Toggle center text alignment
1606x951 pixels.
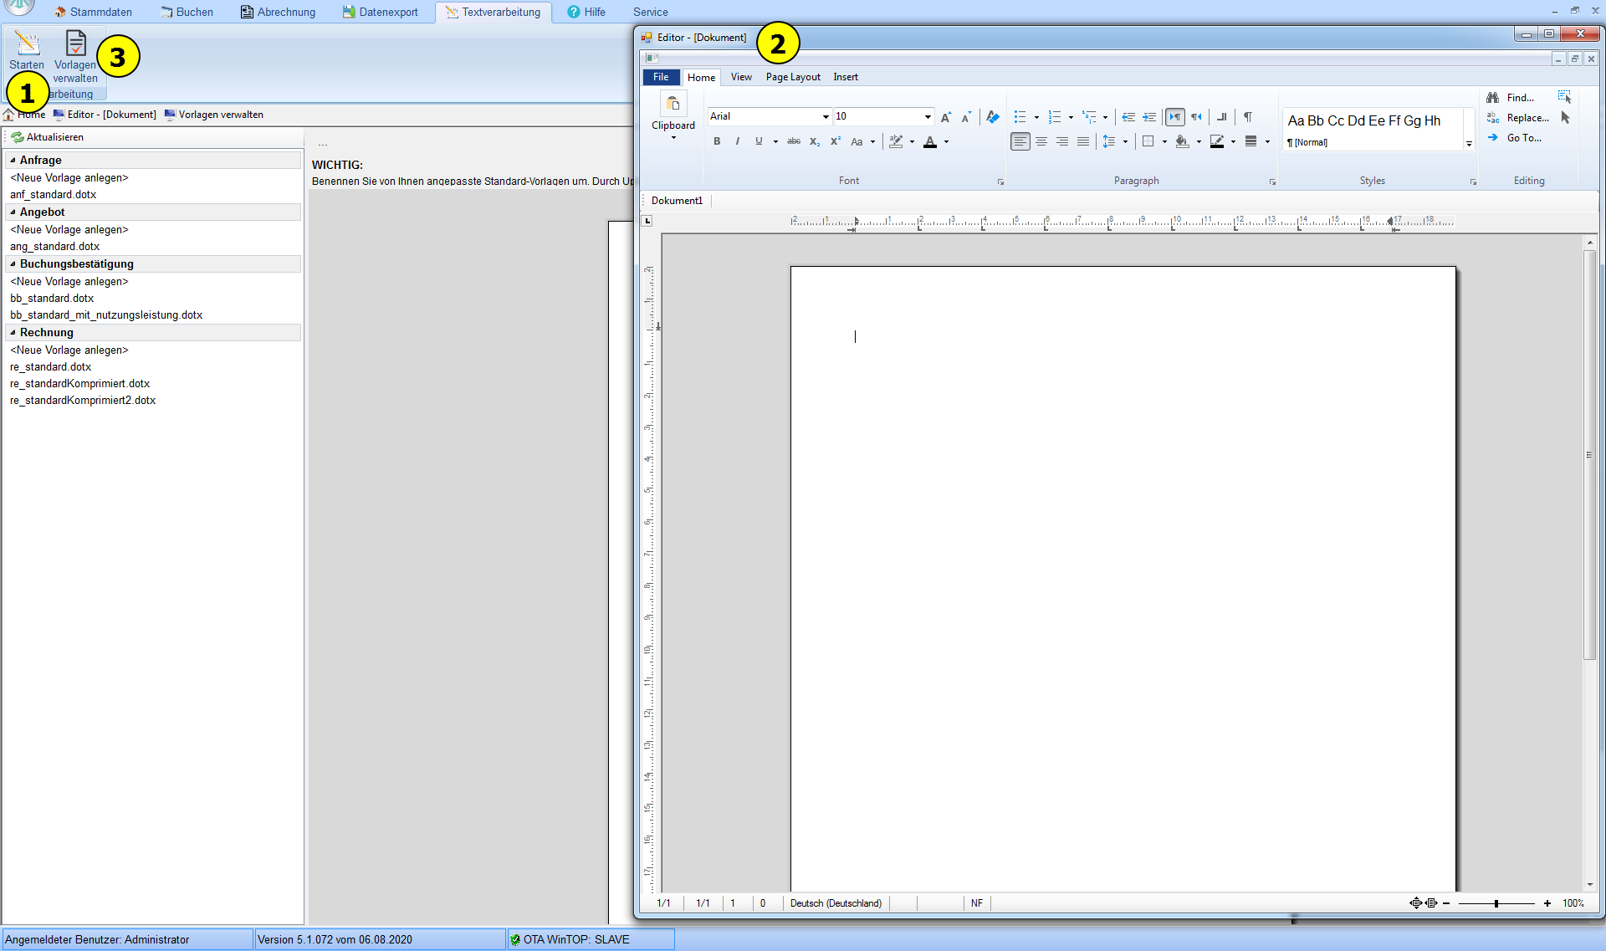[x=1041, y=141]
